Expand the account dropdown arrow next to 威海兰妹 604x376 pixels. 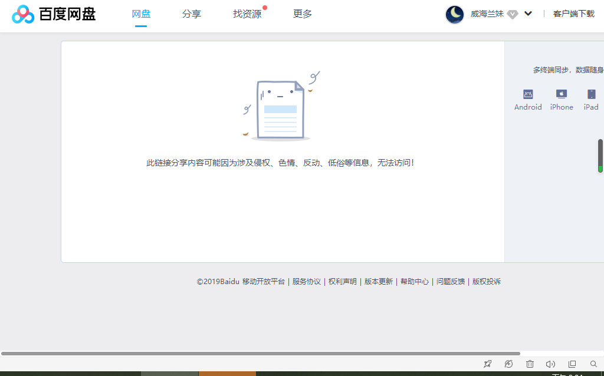coord(528,13)
